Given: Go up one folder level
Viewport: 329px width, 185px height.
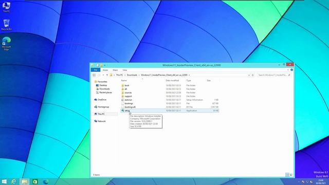Looking at the screenshot, I should coord(107,75).
